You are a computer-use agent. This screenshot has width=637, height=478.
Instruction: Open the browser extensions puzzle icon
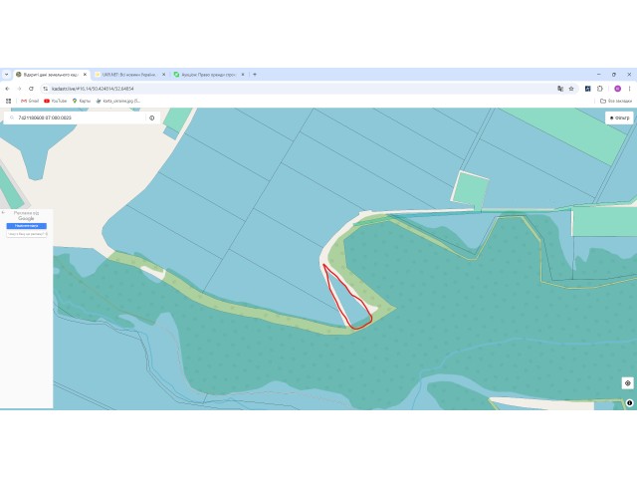(x=600, y=89)
